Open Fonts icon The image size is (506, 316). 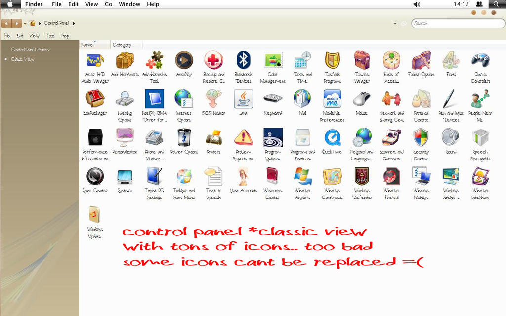(x=451, y=60)
